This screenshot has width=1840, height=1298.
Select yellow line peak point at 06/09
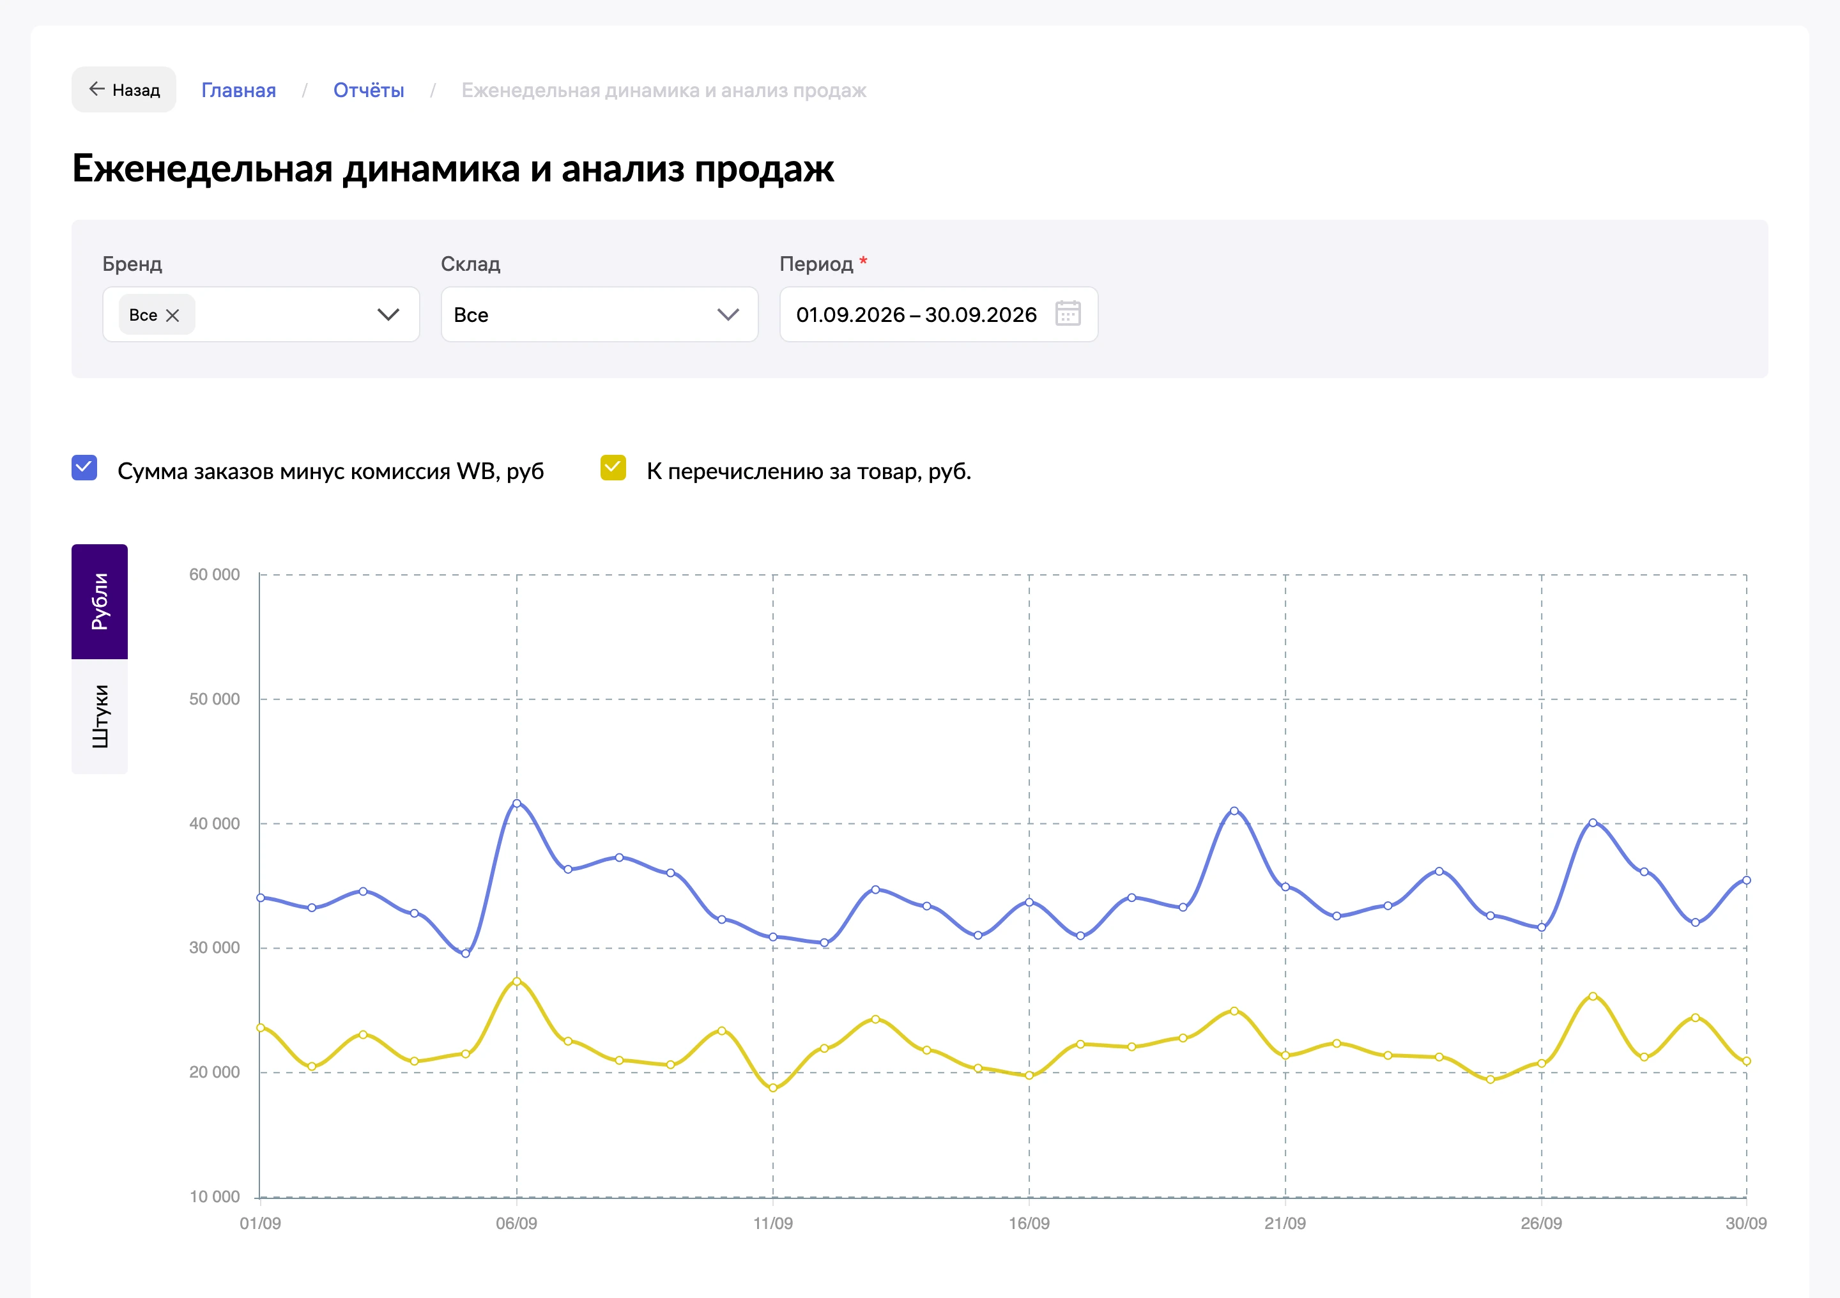pyautogui.click(x=517, y=982)
